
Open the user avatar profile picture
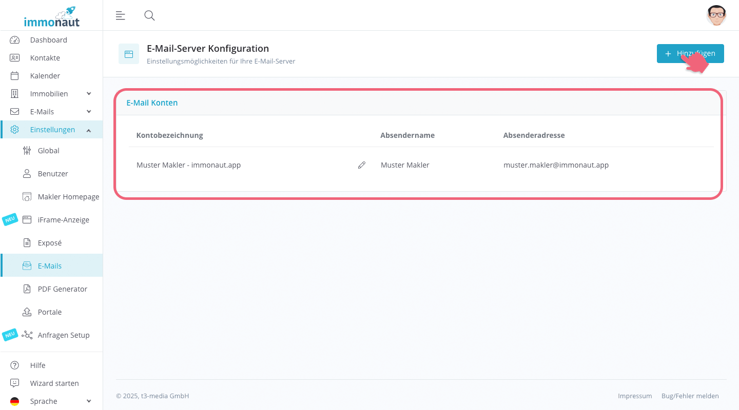pyautogui.click(x=716, y=15)
